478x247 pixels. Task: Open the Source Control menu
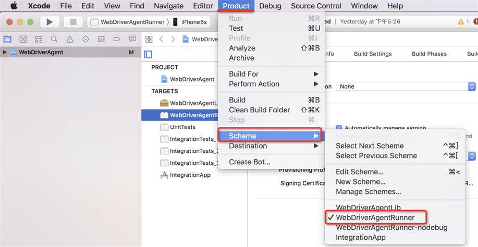pyautogui.click(x=316, y=6)
